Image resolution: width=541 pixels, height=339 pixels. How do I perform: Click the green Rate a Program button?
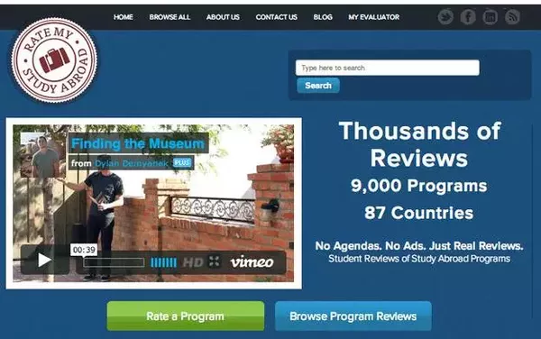(x=186, y=316)
